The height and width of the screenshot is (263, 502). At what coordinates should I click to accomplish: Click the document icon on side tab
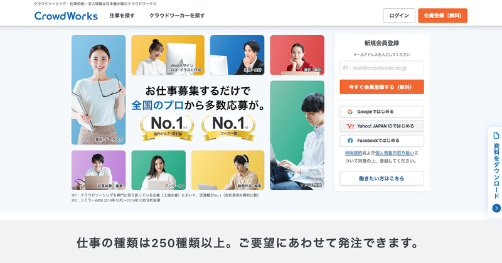(x=496, y=135)
